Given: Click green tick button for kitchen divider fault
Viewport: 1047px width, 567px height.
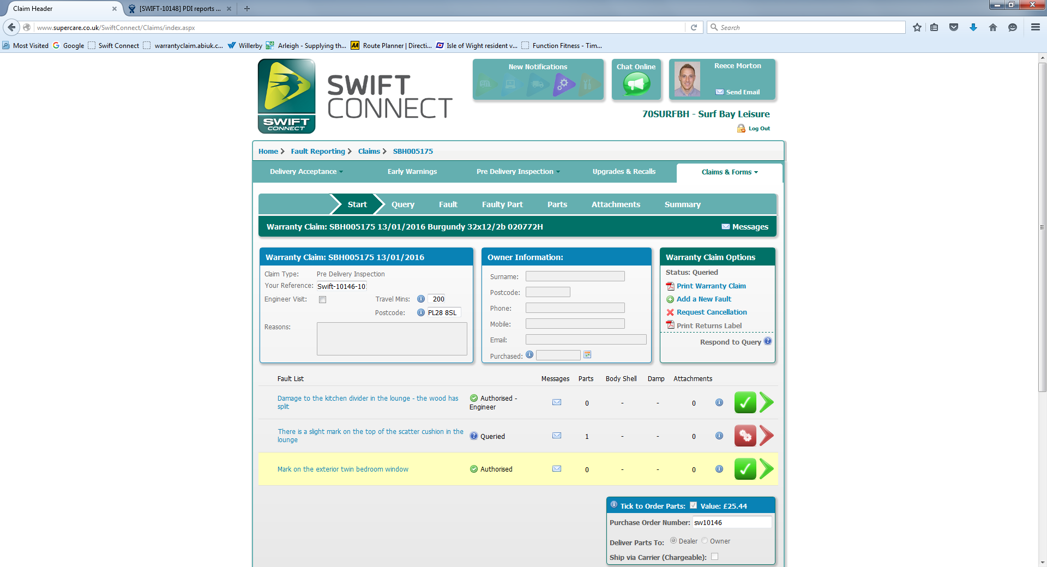Looking at the screenshot, I should (745, 402).
